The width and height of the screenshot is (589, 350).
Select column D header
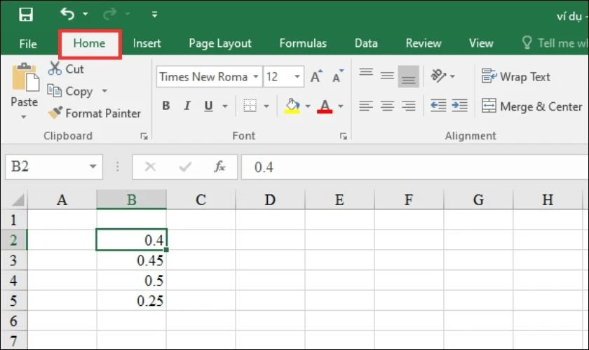(270, 199)
